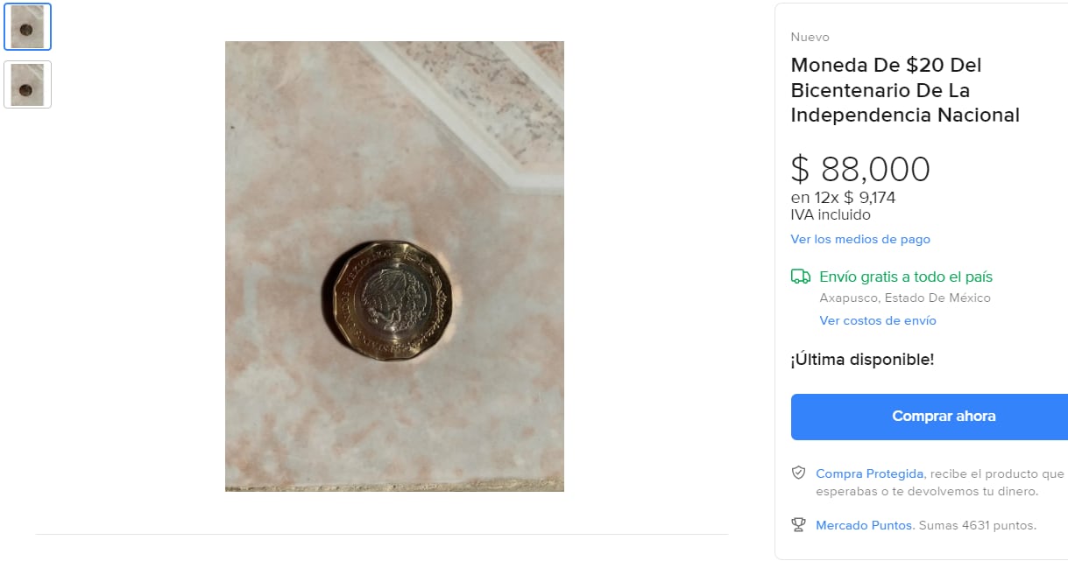Click the main coin product image

point(394,266)
